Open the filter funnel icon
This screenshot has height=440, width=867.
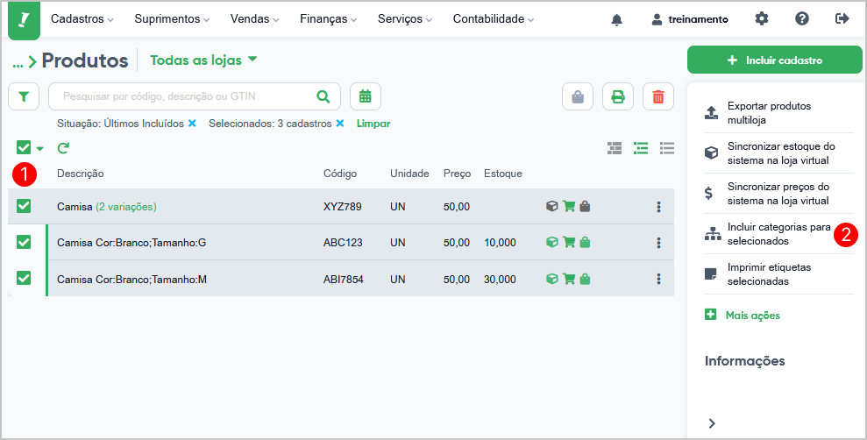(x=24, y=96)
